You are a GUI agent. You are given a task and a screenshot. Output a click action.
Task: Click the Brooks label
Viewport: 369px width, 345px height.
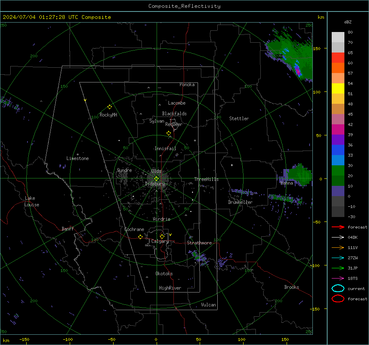292,287
